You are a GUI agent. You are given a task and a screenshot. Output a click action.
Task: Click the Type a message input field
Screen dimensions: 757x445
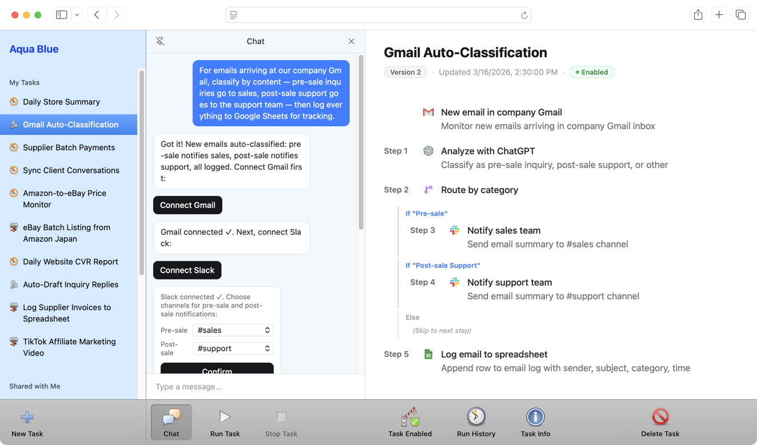[x=255, y=387]
